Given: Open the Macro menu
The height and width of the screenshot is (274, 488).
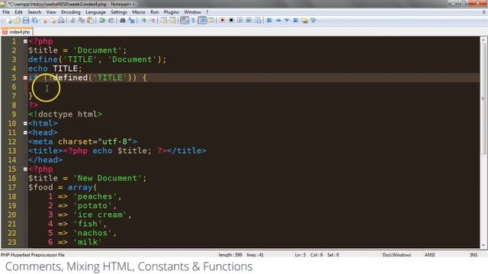Looking at the screenshot, I should click(139, 12).
